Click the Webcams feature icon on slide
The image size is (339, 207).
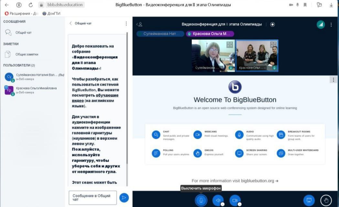197,135
